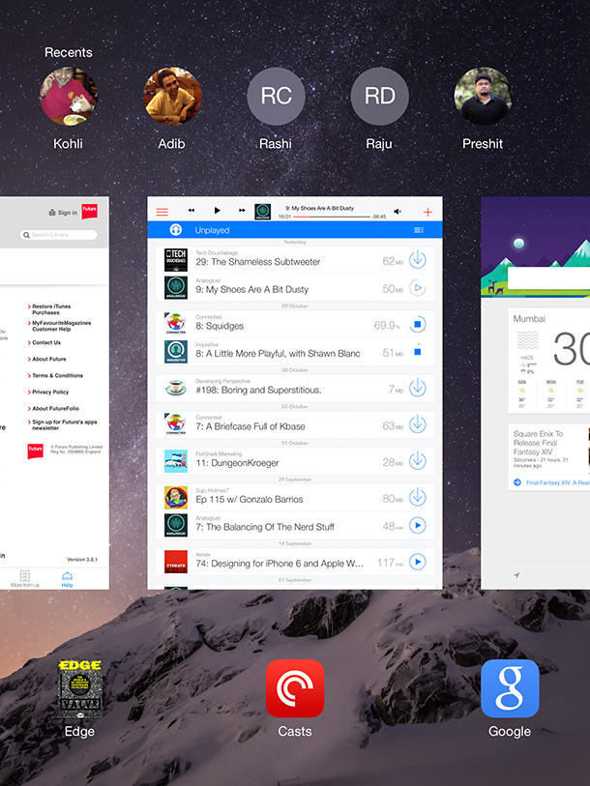The image size is (590, 786).
Task: Download #198: Boring and Superstitious
Action: [418, 388]
